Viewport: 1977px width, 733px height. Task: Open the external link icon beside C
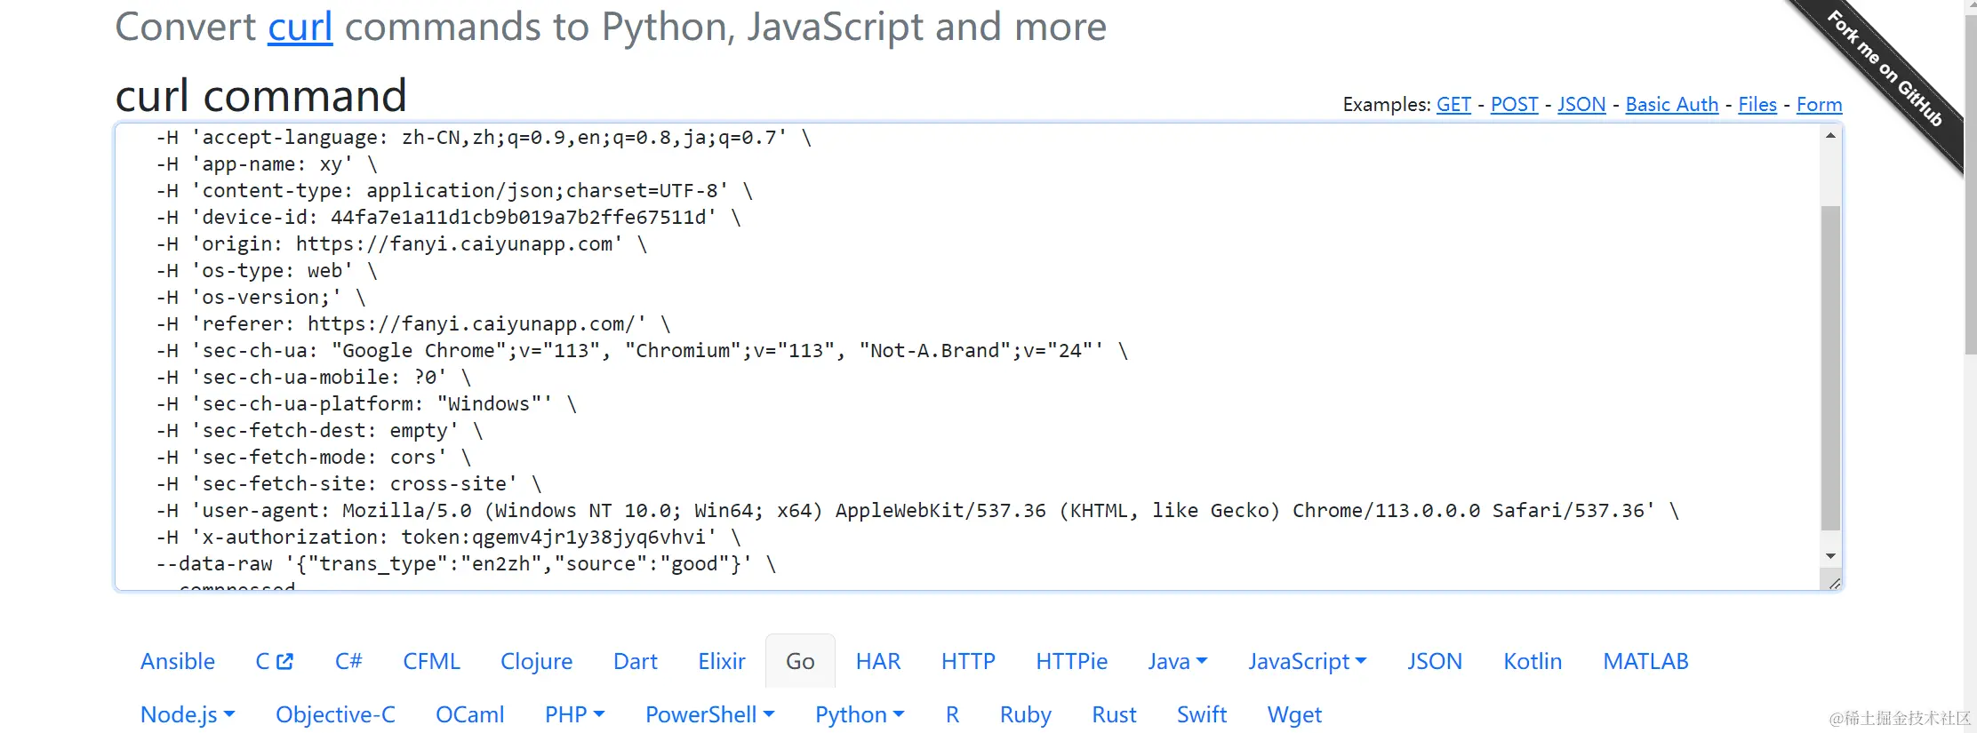284,662
